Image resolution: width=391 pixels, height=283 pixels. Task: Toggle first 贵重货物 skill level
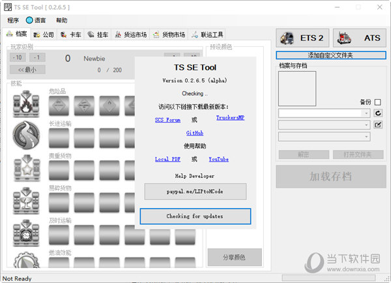(59, 170)
